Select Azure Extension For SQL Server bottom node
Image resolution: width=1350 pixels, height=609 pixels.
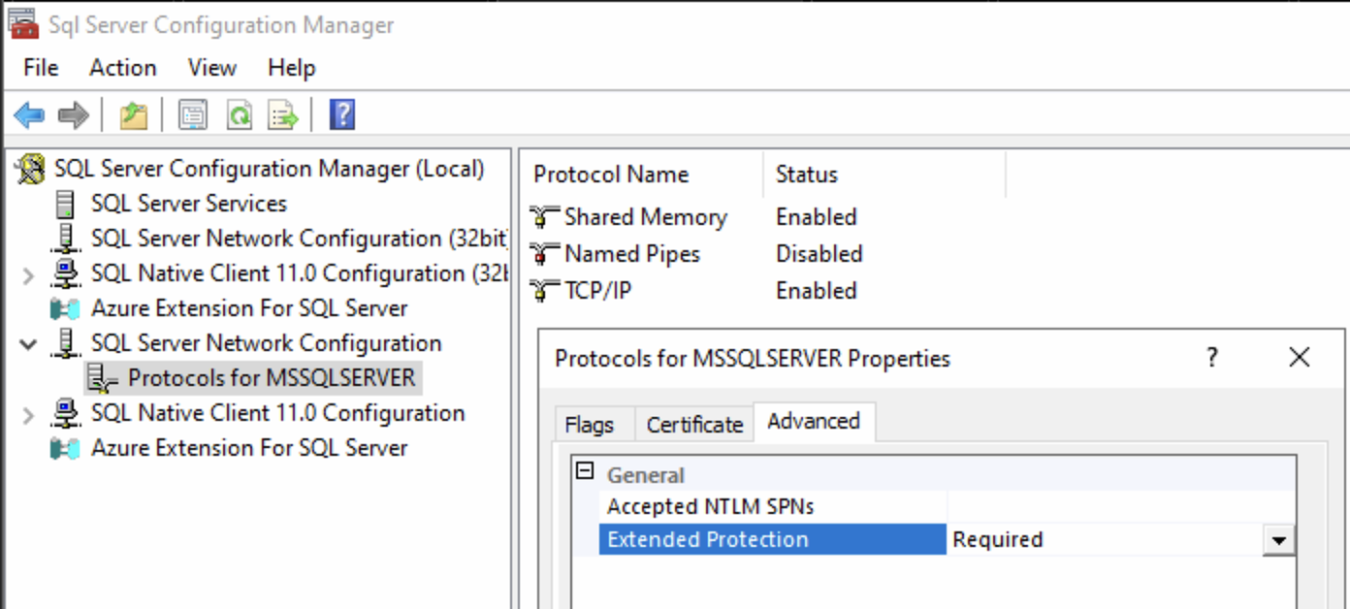[x=248, y=448]
